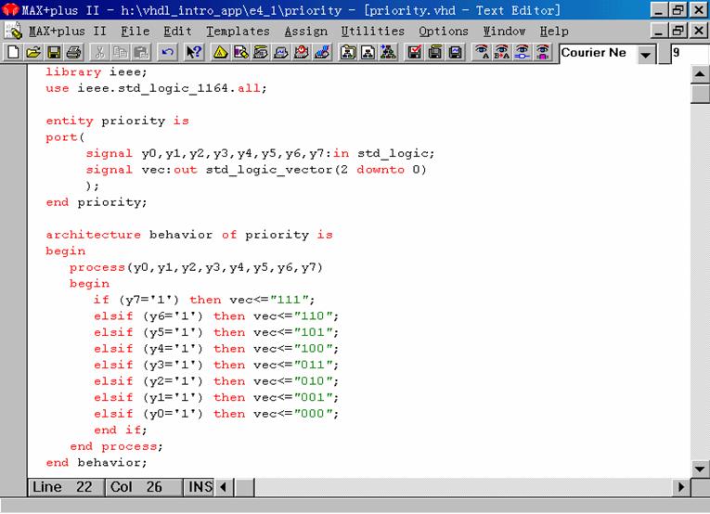Search for text with eye-A icon
This screenshot has height=514, width=710.
[x=482, y=53]
